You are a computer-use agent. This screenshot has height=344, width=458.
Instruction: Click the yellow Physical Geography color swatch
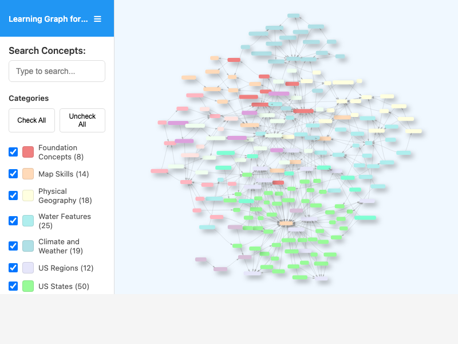28,195
